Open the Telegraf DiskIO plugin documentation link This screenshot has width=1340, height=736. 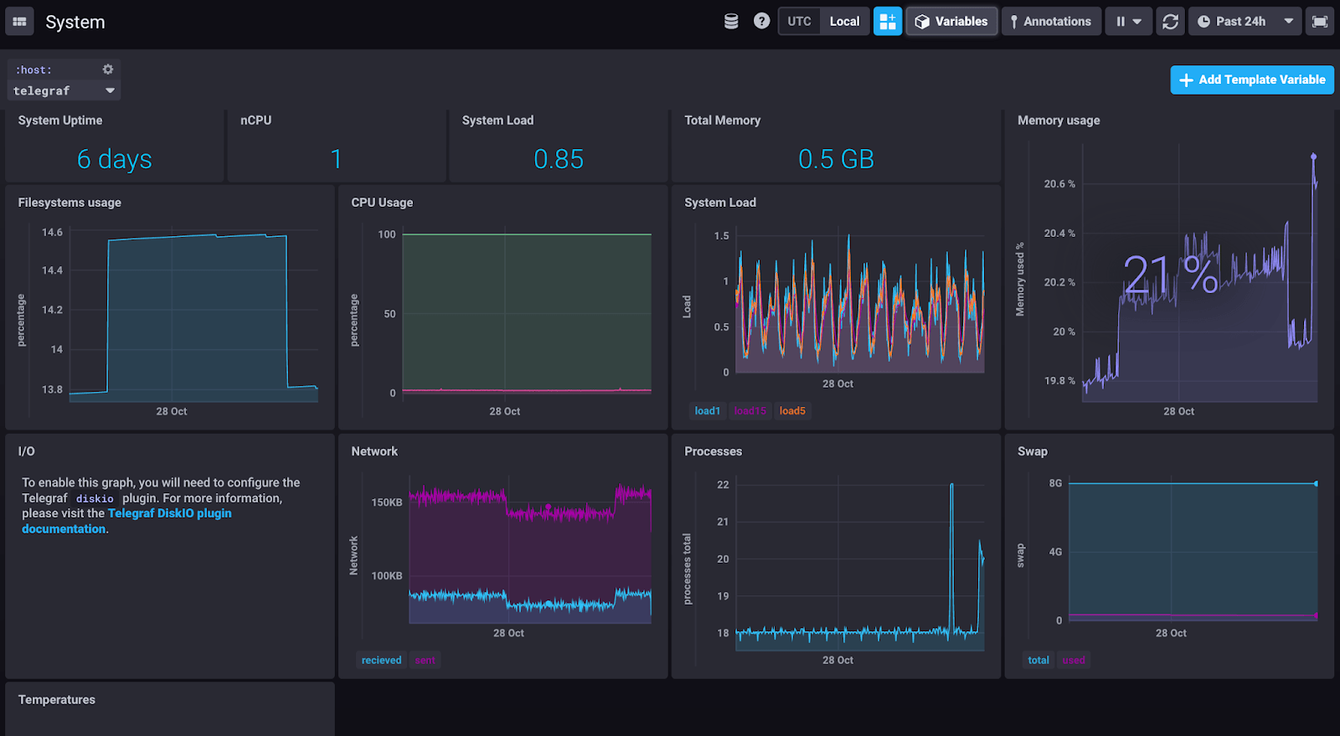pos(169,514)
